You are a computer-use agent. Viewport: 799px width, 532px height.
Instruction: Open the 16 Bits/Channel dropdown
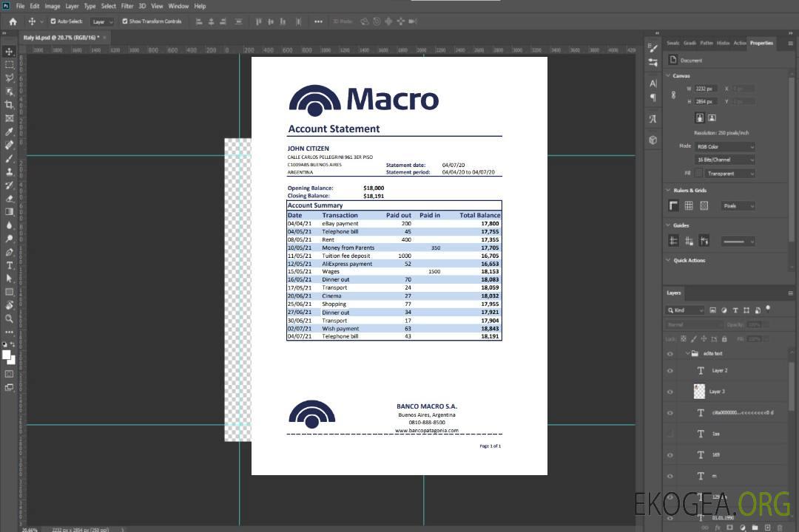pyautogui.click(x=724, y=160)
